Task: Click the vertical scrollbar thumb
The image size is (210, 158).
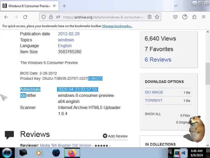Action: click(x=208, y=74)
